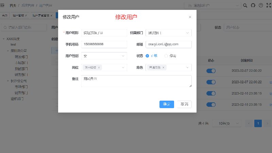Go to next page arrow in pagination
272x153 pixels.
pos(267,123)
